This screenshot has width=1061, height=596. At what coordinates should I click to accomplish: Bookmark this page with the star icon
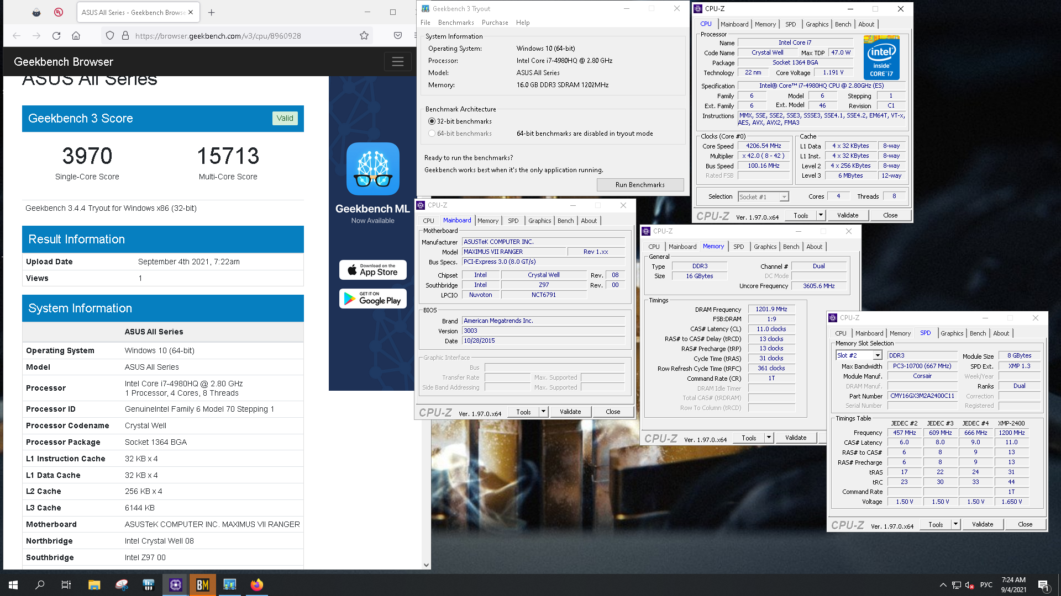364,36
